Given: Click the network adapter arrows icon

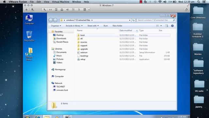Looking at the screenshot, I should pyautogui.click(x=50, y=10).
